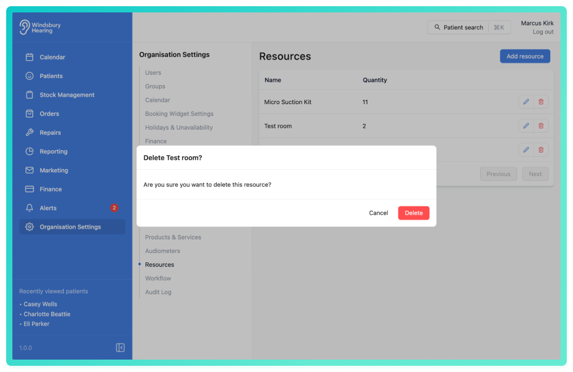Open recent patient Charlotte Beattie
This screenshot has height=372, width=573.
47,314
